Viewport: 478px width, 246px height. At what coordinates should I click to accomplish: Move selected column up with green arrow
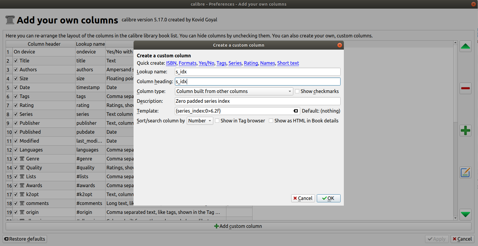click(x=465, y=46)
